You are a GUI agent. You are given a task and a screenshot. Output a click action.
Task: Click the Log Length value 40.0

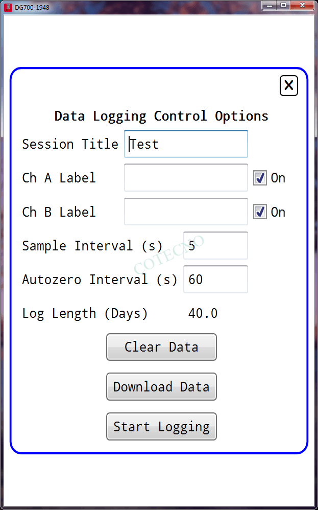(203, 313)
